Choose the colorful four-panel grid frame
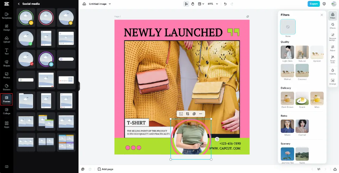Screen dimensions: 339x173 (66, 142)
